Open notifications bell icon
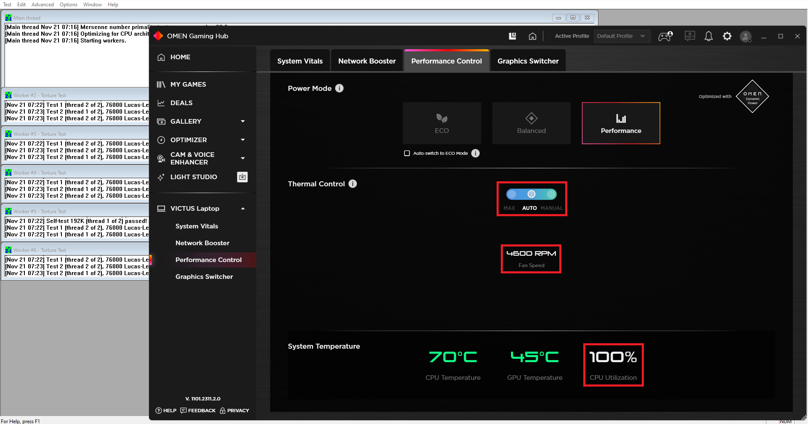The width and height of the screenshot is (808, 424). coord(709,36)
